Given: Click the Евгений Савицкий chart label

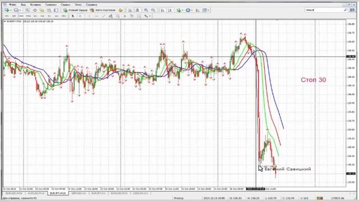Looking at the screenshot, I should [x=288, y=169].
